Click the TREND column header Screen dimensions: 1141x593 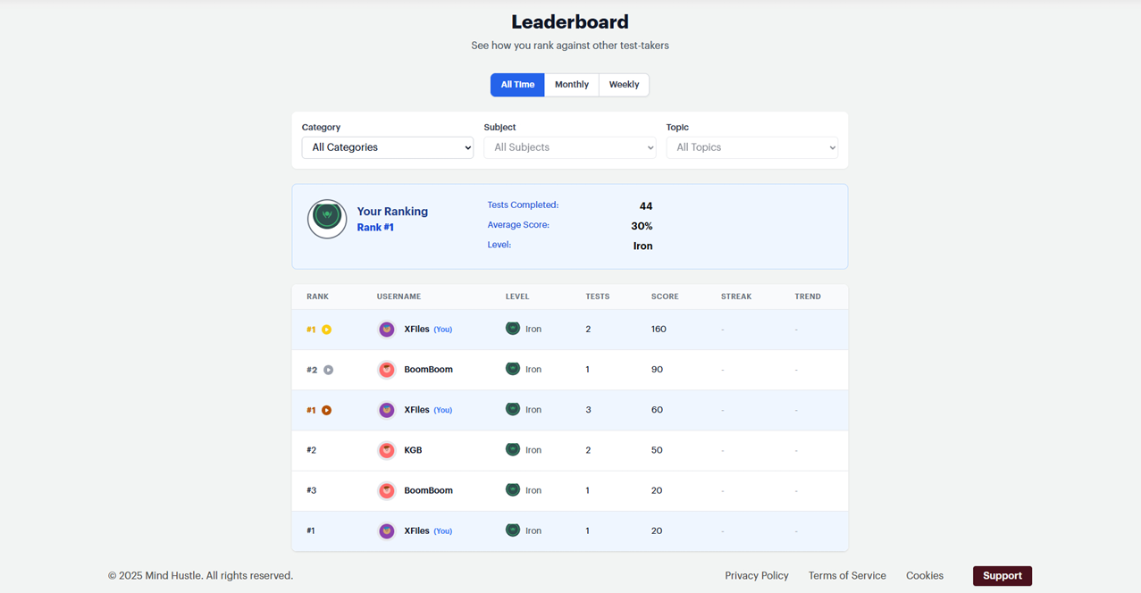(x=808, y=296)
